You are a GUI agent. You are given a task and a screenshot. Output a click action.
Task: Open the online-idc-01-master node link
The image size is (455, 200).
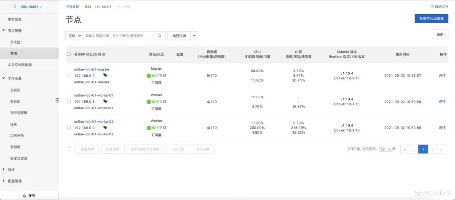pyautogui.click(x=92, y=69)
